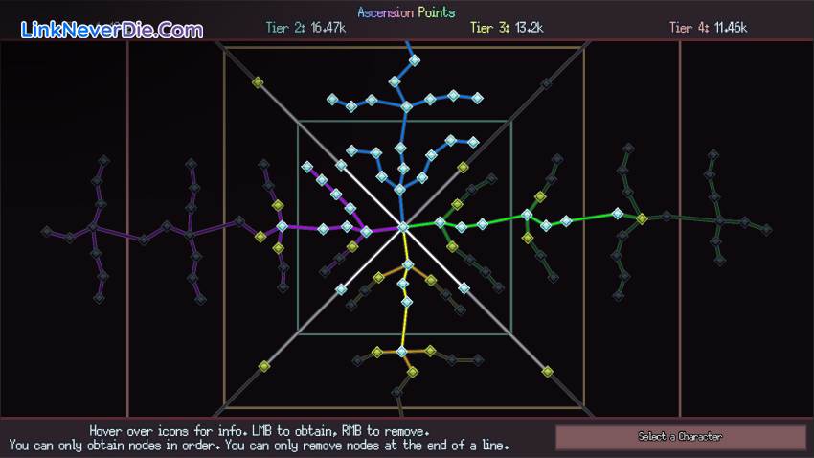The image size is (814, 458).
Task: Click the dark locked node on the upper-right outer diagonal
Action: 547,83
